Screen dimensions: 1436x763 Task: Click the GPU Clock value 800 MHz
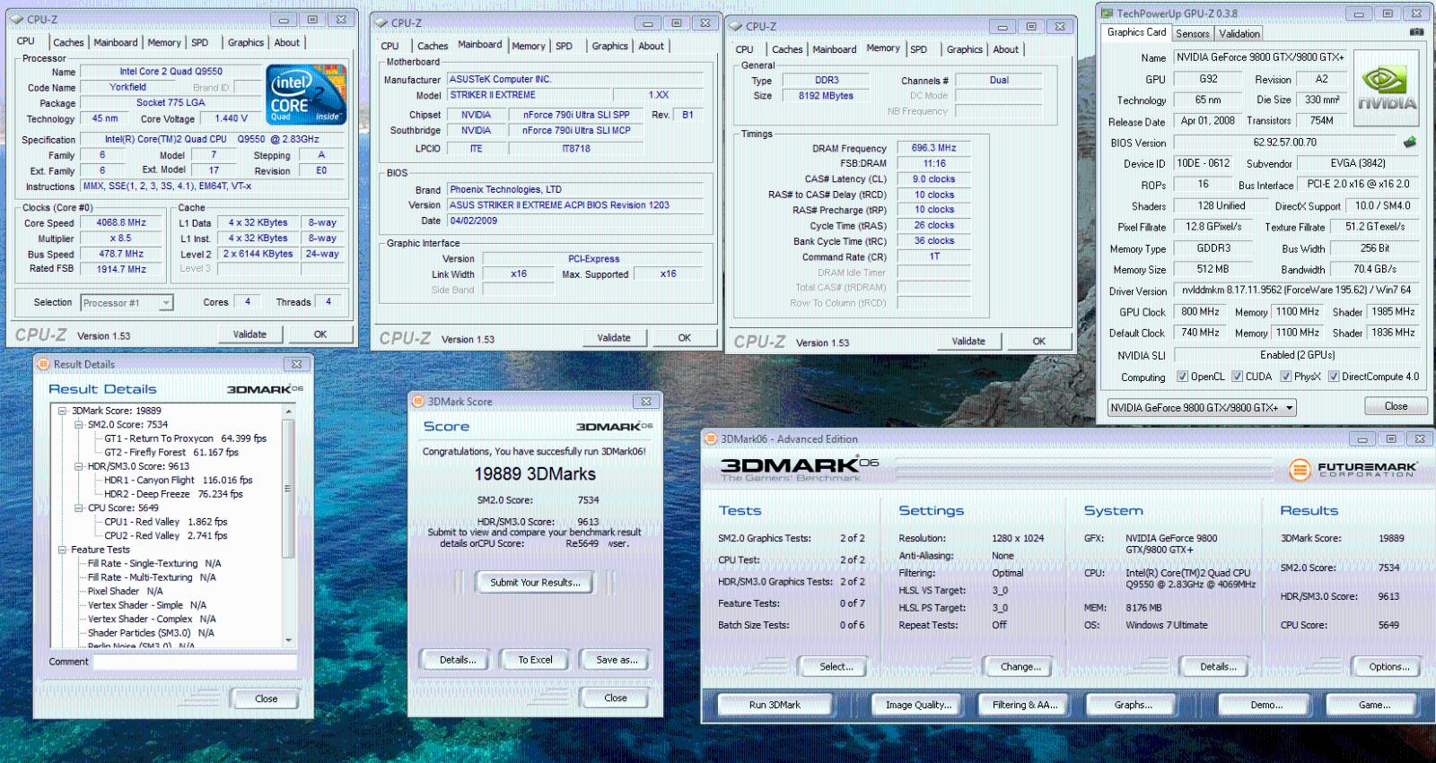pos(1200,312)
